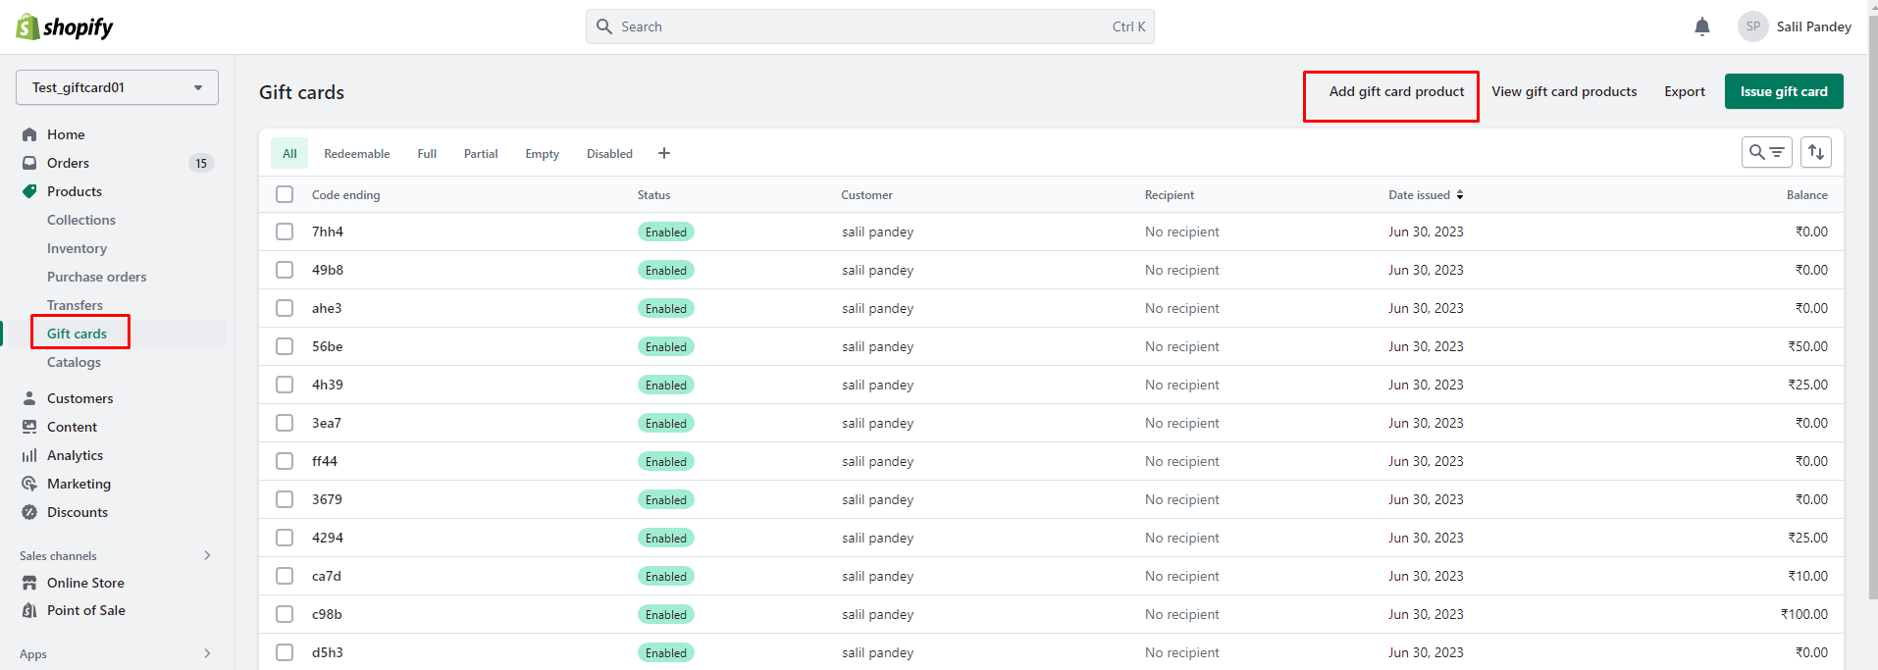Click the Enabled status badge for 7hh4

point(666,232)
